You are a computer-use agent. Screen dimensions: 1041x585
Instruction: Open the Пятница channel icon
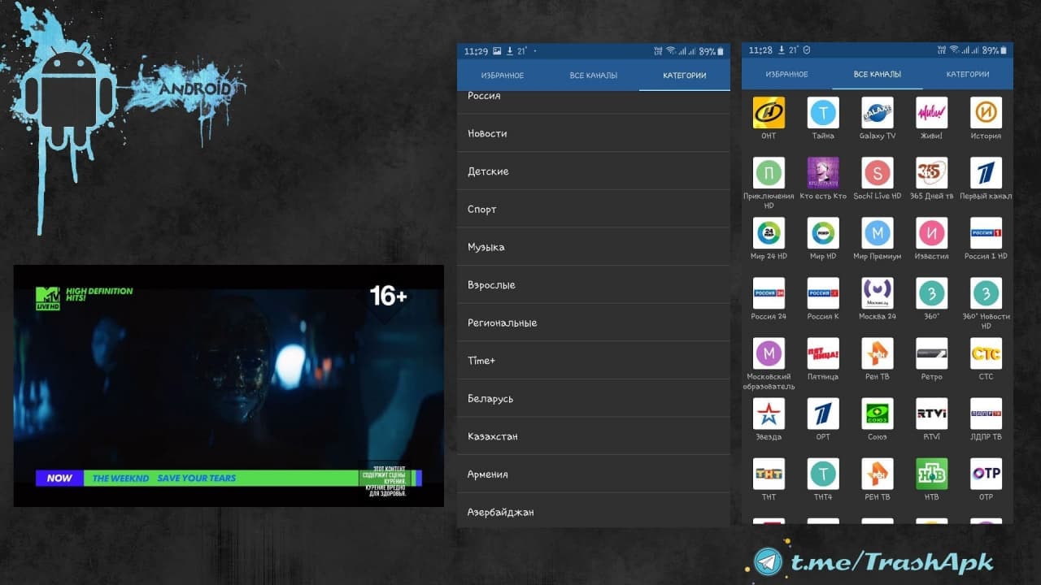pyautogui.click(x=823, y=353)
